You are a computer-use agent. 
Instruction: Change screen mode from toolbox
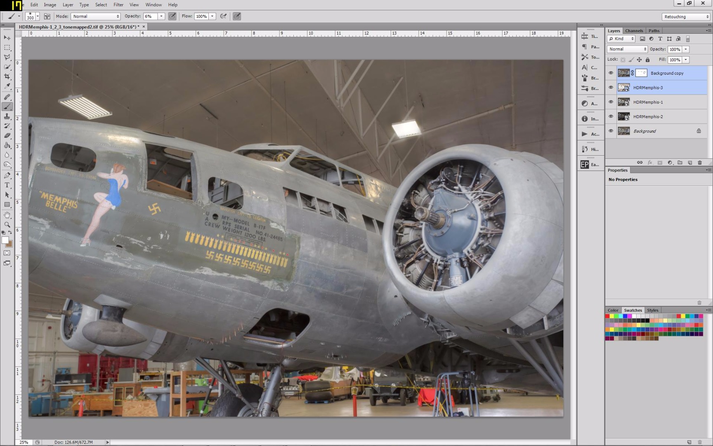coord(7,263)
